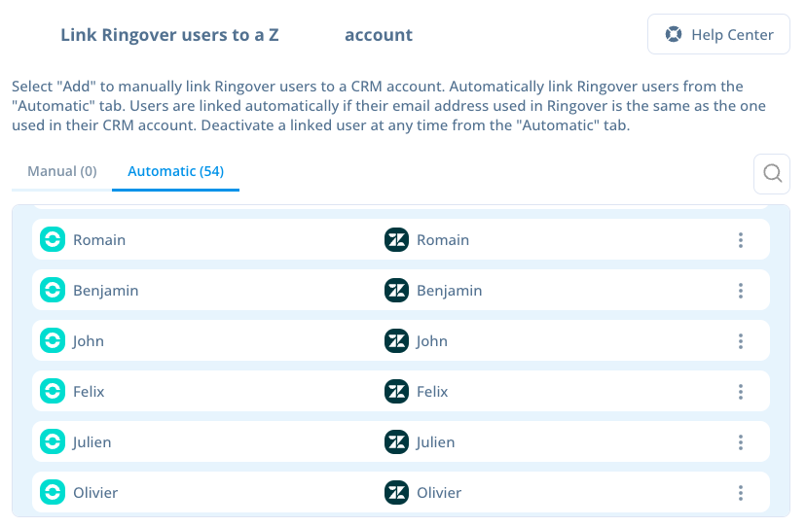Click Ringover user name Romain
The image size is (806, 527).
pos(99,240)
